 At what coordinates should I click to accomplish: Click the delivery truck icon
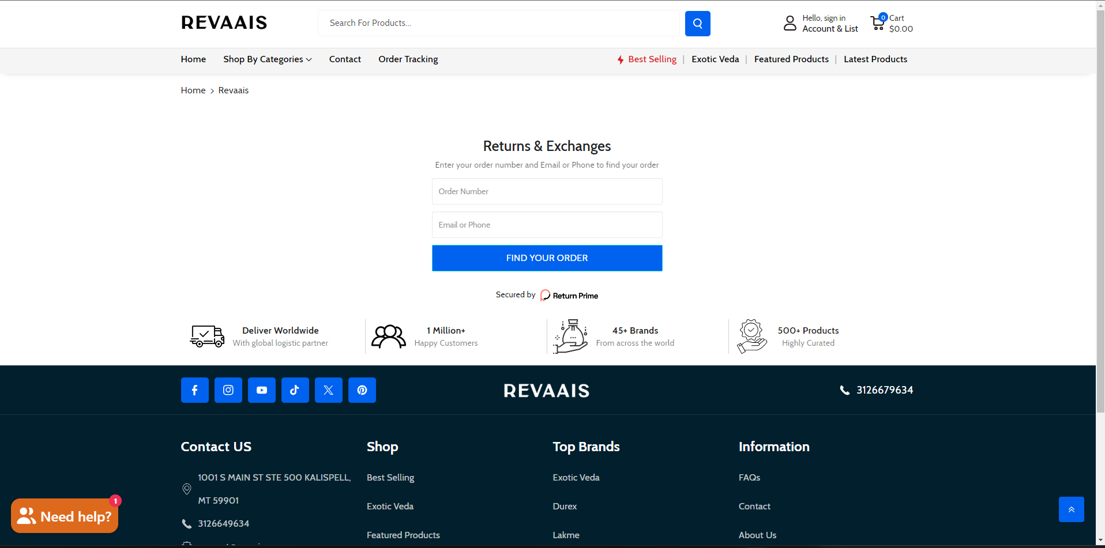tap(207, 336)
